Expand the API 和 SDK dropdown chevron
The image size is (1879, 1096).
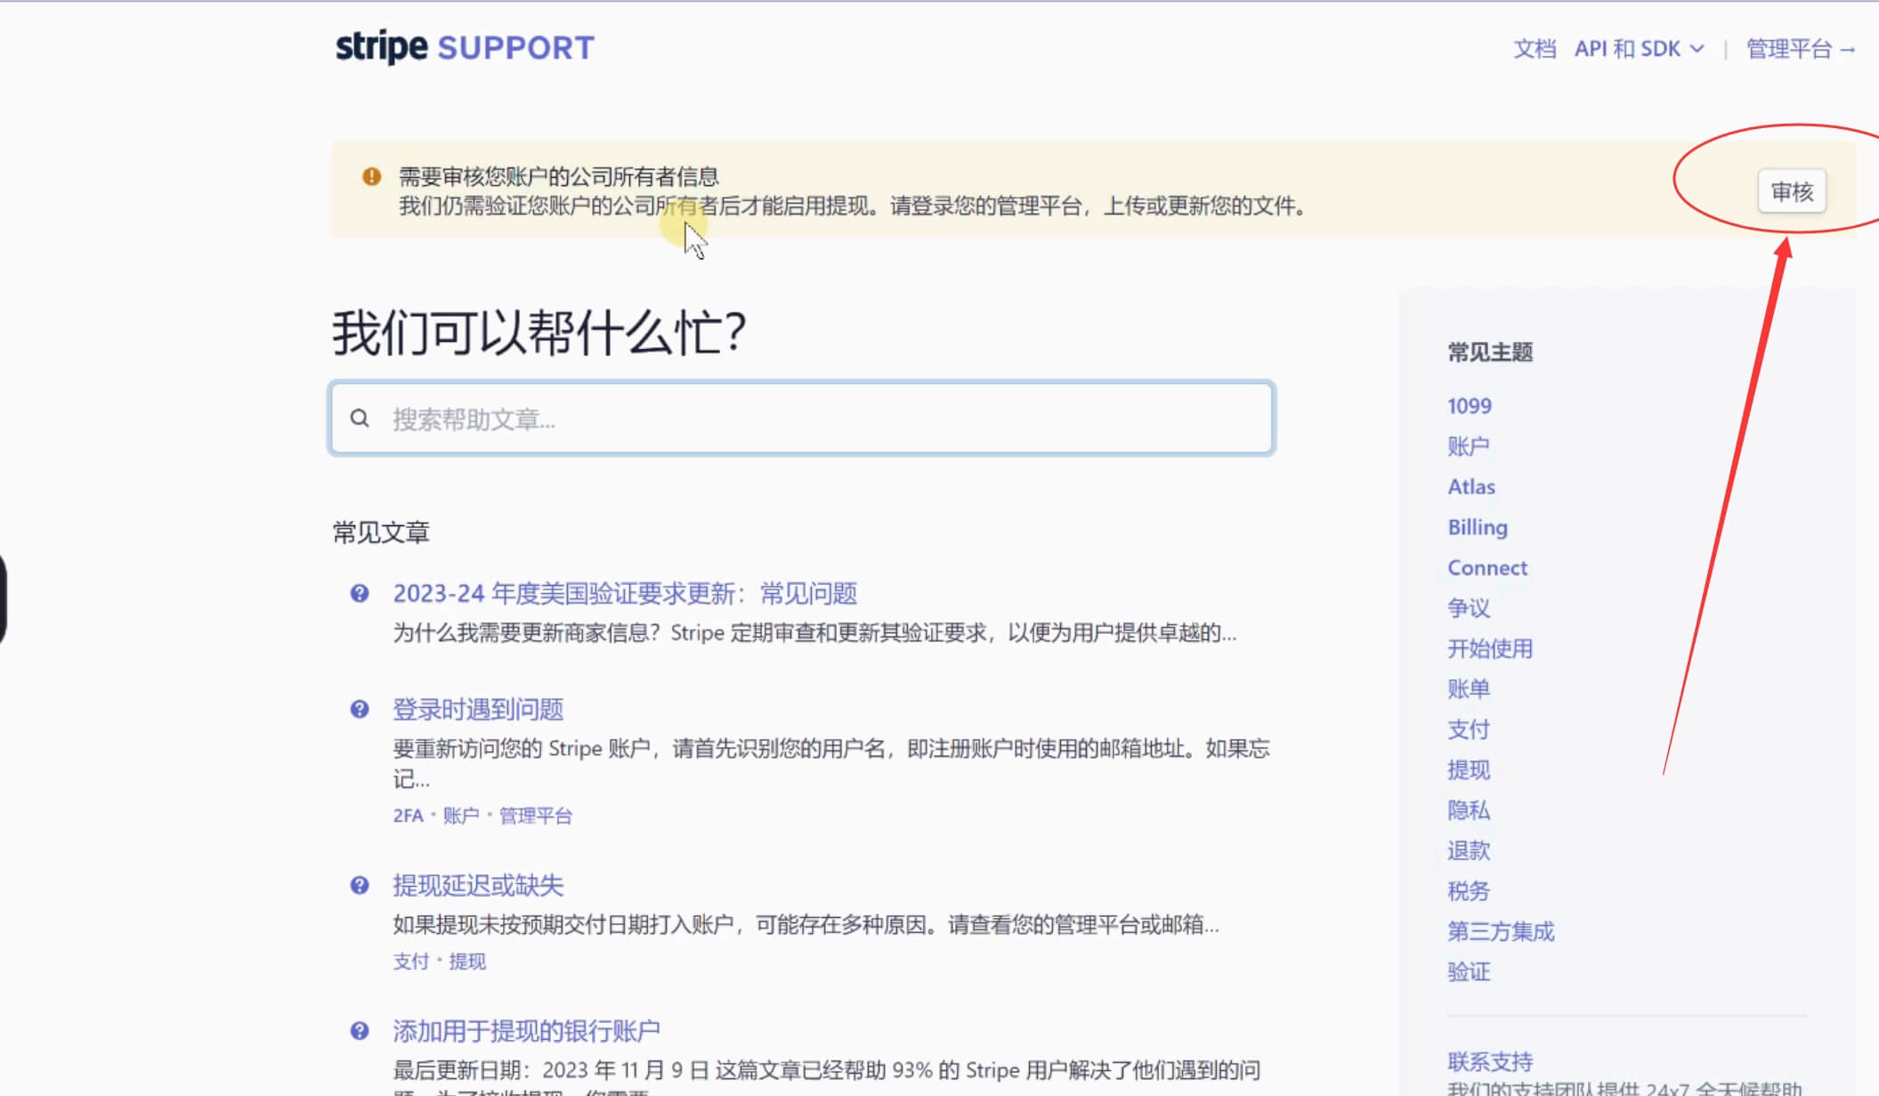(x=1697, y=49)
